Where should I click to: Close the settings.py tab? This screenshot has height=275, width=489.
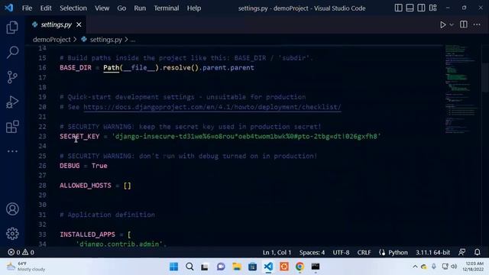coord(79,24)
